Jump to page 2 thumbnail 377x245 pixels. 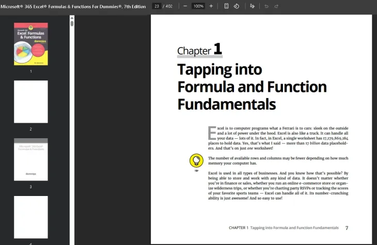click(31, 102)
